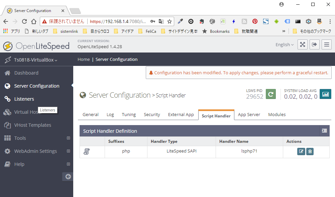Open the English language dropdown
The width and height of the screenshot is (335, 197).
pyautogui.click(x=285, y=44)
